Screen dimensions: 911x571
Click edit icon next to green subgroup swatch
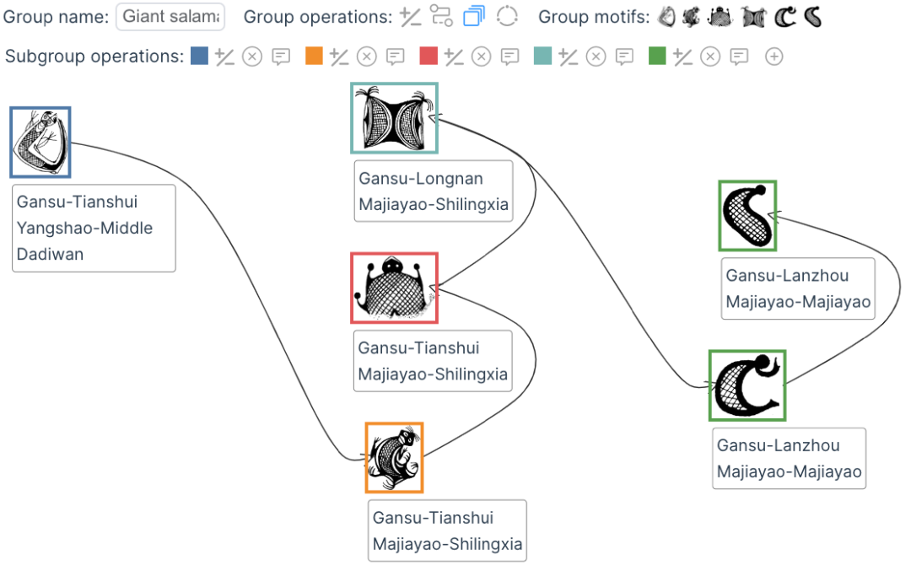coord(682,57)
